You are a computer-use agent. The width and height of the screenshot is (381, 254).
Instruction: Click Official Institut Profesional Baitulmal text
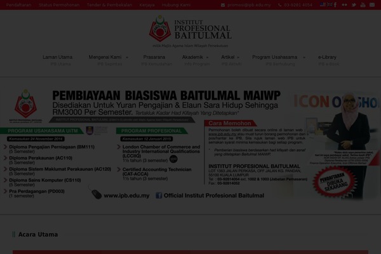214,196
